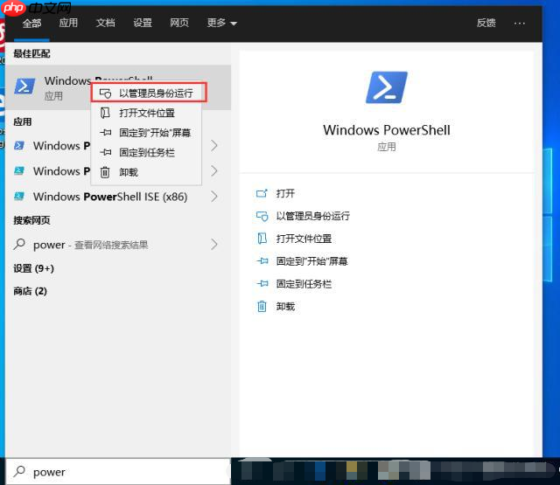Click the pin-to-taskbar icon in details pane
Screen dimensions: 560x485
pos(262,284)
